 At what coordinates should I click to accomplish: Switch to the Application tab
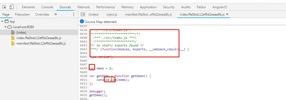pyautogui.click(x=148, y=7)
